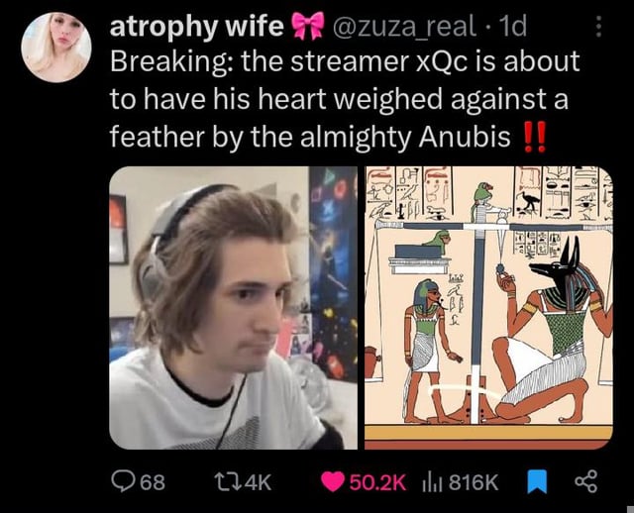The width and height of the screenshot is (634, 513).
Task: Click the 50.2K likes count
Action: [x=376, y=482]
